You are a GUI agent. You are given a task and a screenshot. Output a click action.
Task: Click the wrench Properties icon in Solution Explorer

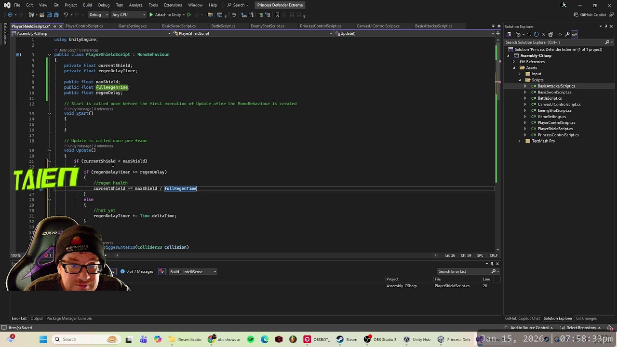tap(567, 34)
